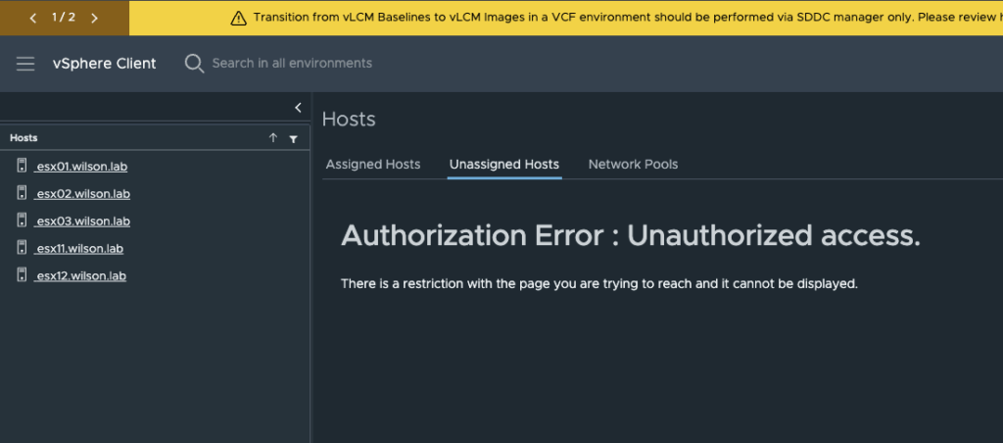
Task: Sort hosts using the up arrow
Action: [x=273, y=137]
